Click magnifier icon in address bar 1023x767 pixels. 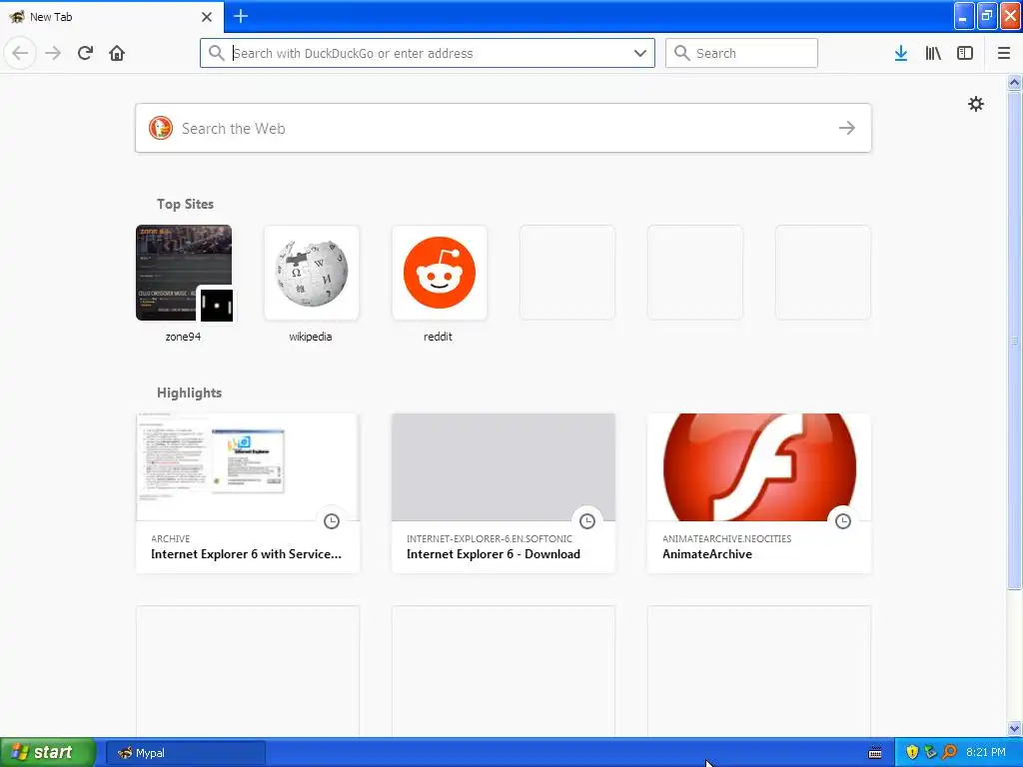click(x=217, y=53)
